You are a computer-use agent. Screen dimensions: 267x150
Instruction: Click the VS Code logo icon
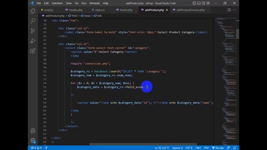[32, 3]
